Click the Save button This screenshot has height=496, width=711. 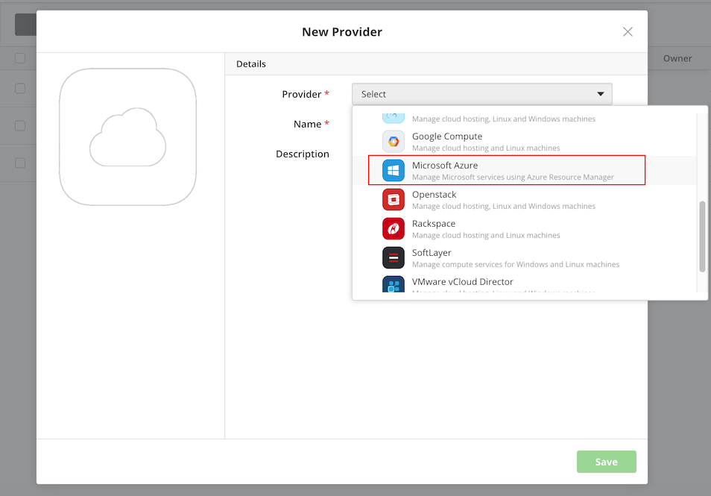(606, 462)
